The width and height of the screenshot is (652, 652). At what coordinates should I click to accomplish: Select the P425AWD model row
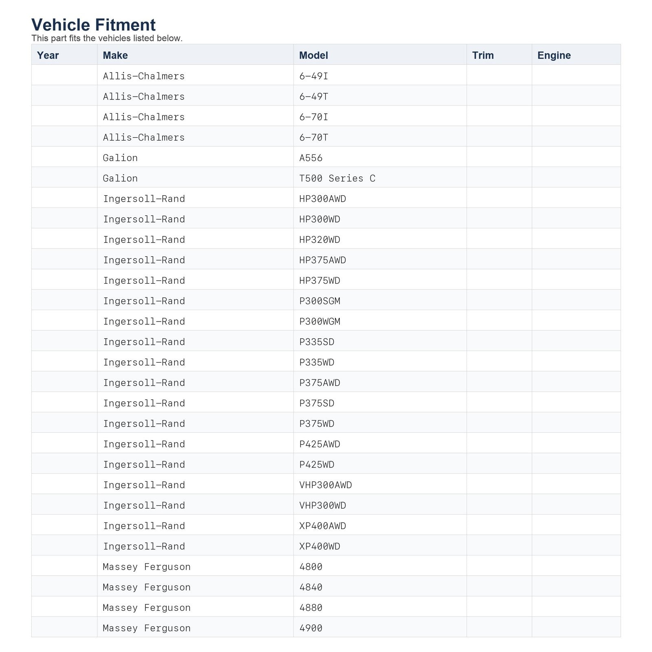(x=326, y=443)
